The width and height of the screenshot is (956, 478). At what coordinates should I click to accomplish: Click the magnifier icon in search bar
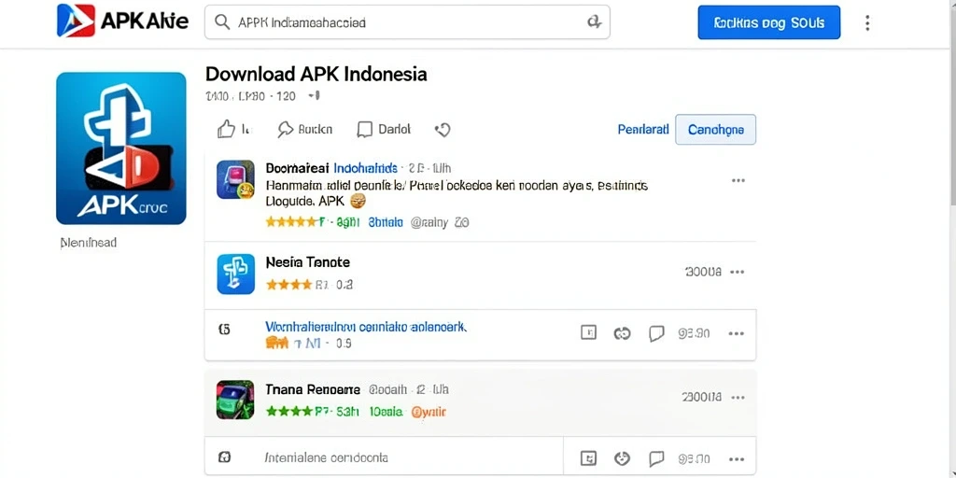(x=222, y=22)
